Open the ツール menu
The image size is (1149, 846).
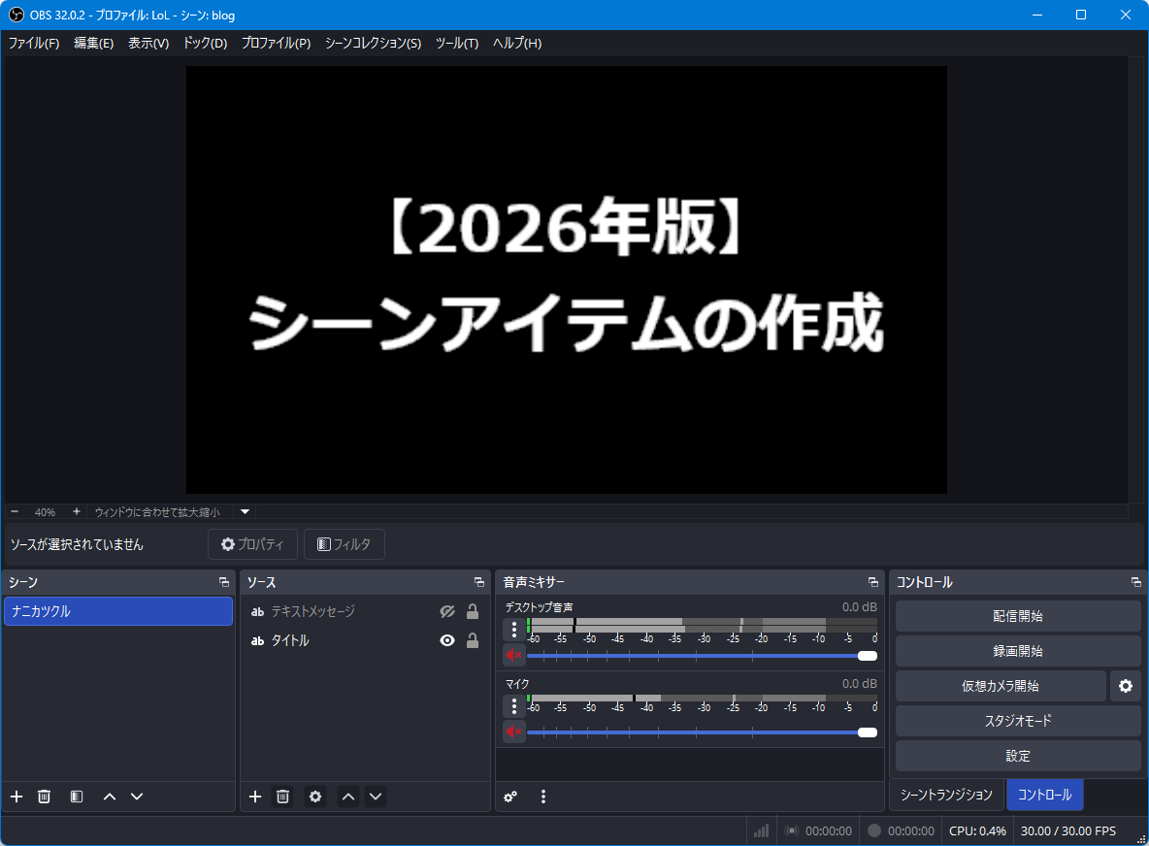pos(456,43)
